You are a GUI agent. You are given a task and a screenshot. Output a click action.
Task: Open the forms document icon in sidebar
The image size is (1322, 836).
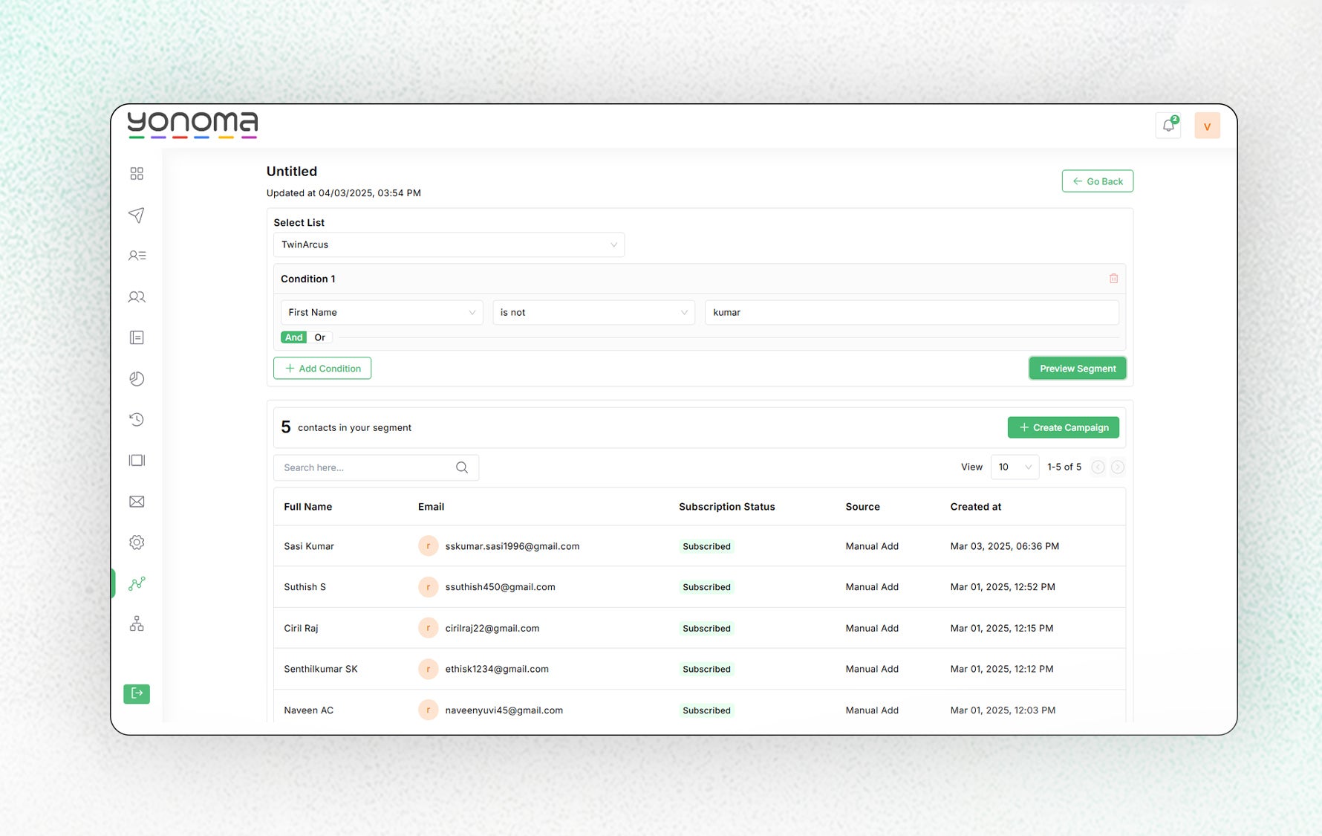coord(137,337)
